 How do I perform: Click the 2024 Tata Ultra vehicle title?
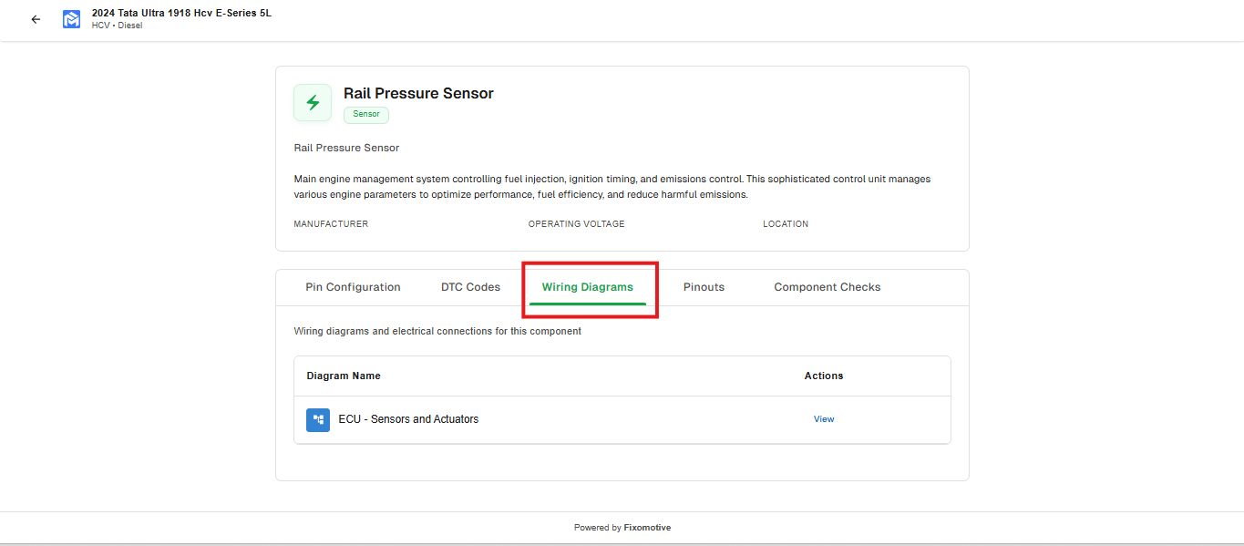[x=180, y=12]
